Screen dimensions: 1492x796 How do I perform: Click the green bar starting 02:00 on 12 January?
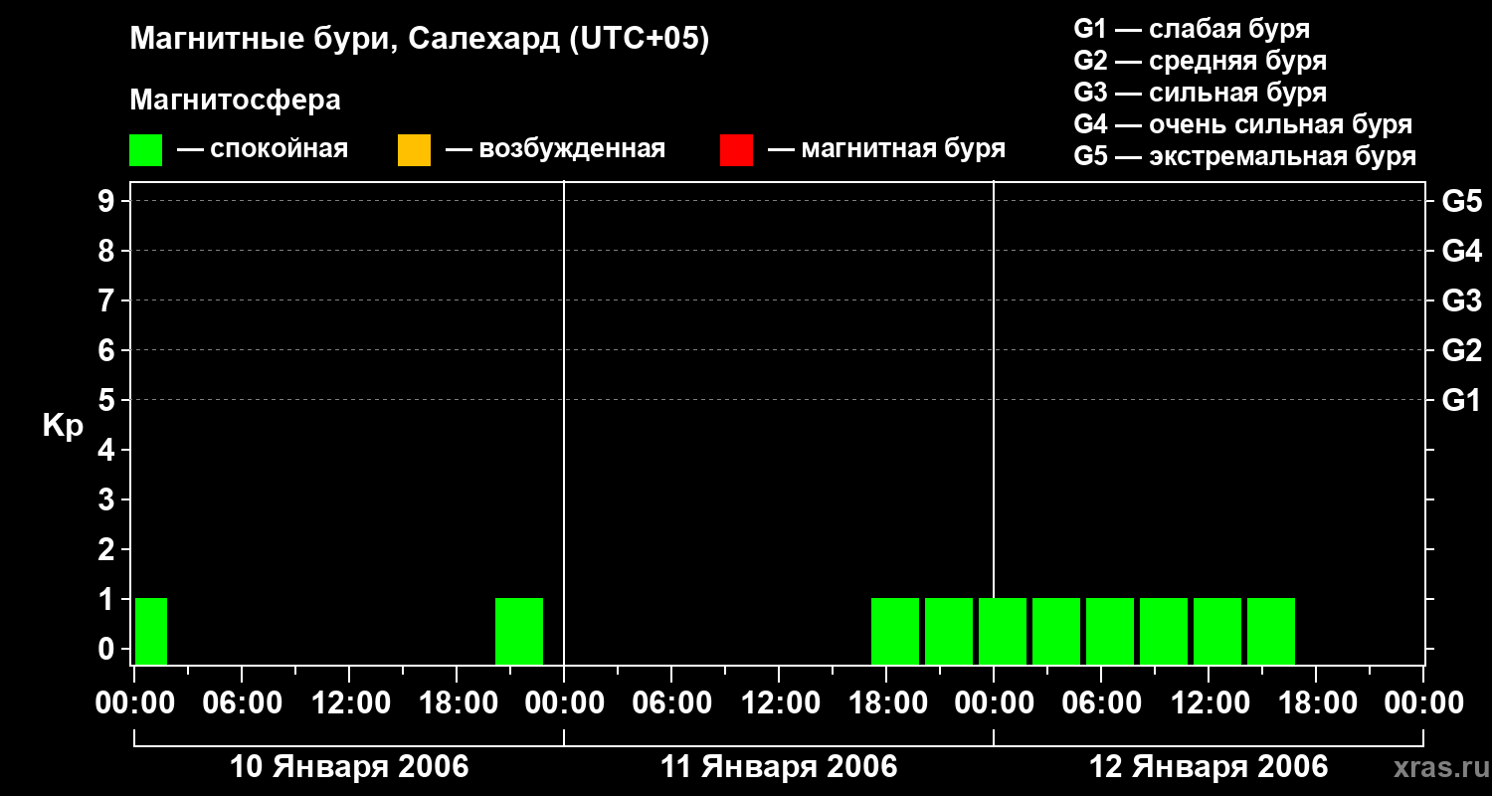pos(1056,631)
